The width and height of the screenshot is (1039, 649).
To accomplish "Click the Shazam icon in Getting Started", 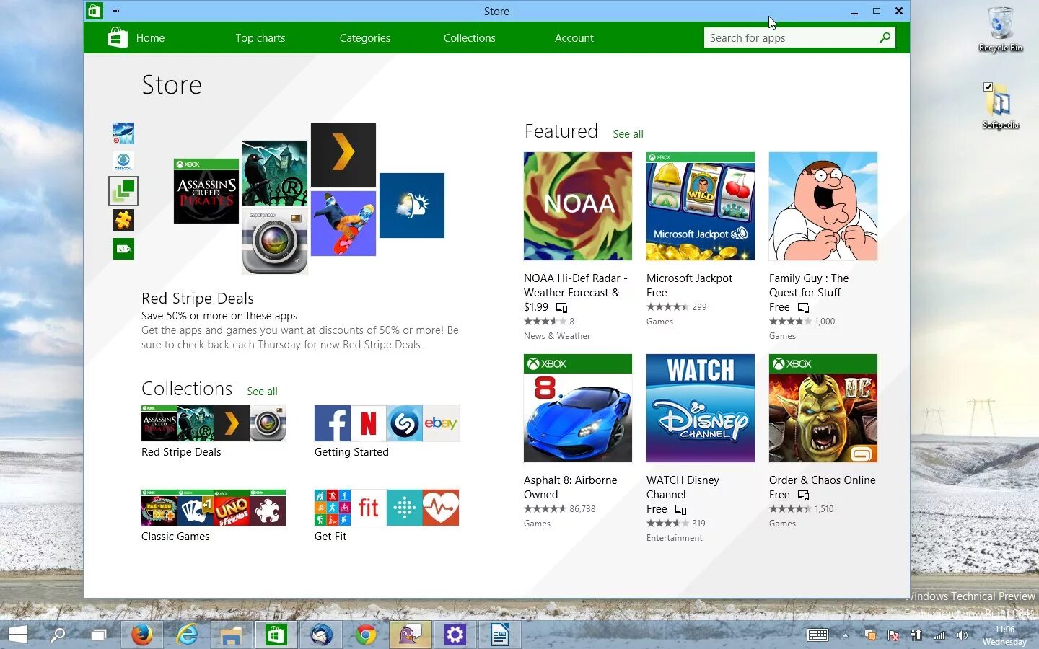I will pyautogui.click(x=405, y=423).
